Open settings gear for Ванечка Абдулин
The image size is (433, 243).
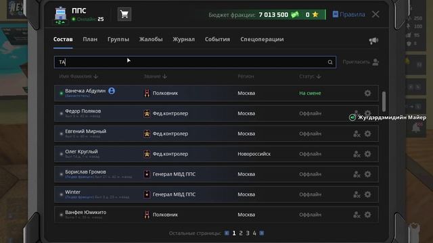pos(367,93)
